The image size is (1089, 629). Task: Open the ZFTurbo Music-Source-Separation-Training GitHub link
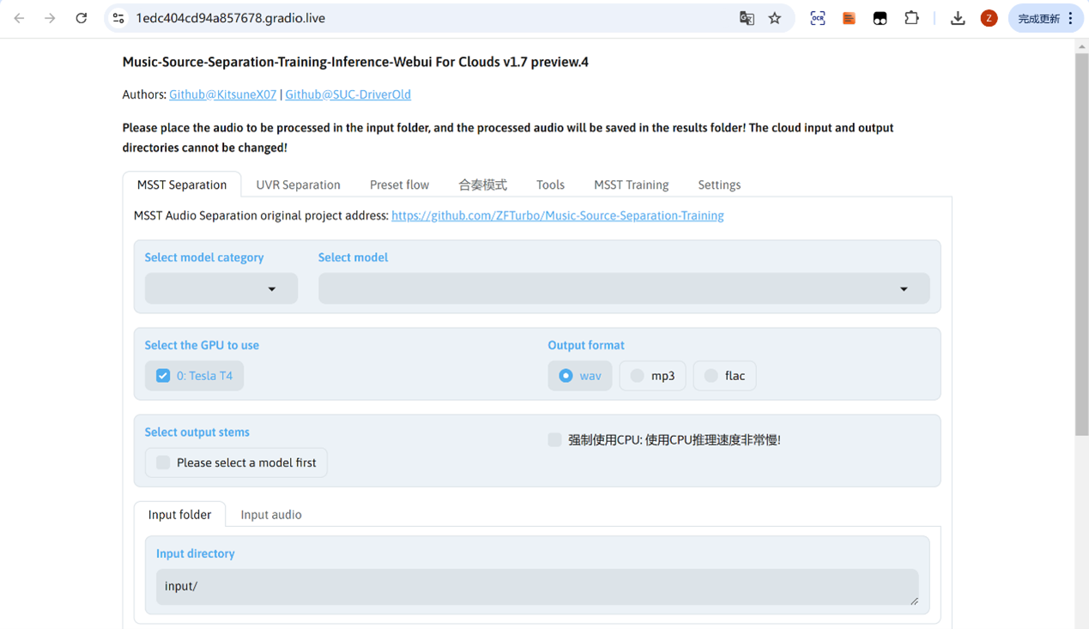point(557,215)
